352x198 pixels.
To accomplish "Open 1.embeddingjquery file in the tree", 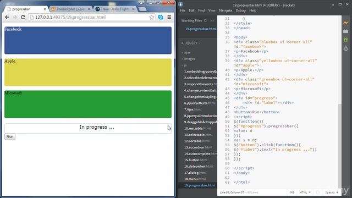I will click(x=200, y=71).
